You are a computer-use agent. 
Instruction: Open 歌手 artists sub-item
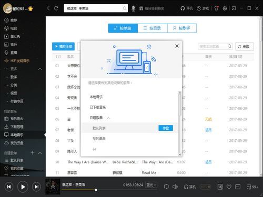point(14,77)
